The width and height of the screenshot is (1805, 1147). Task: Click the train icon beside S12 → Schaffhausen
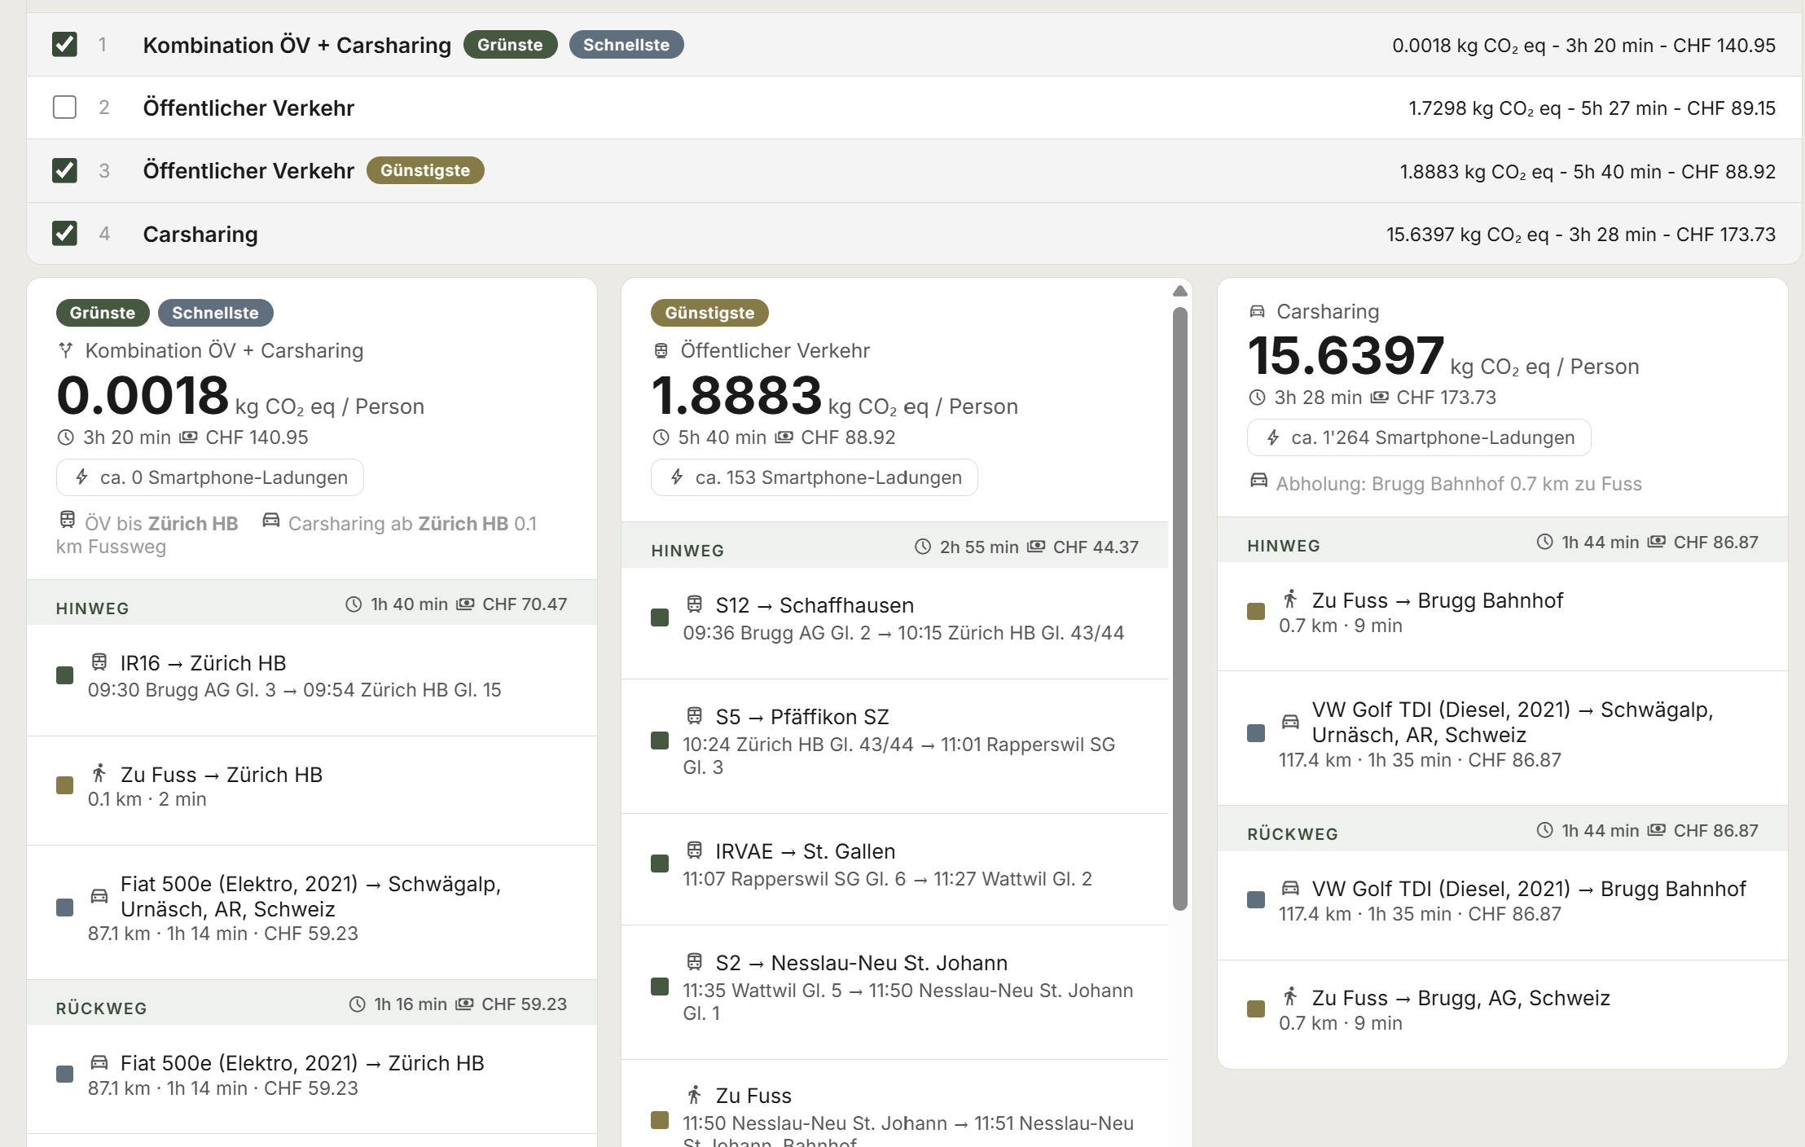(694, 604)
